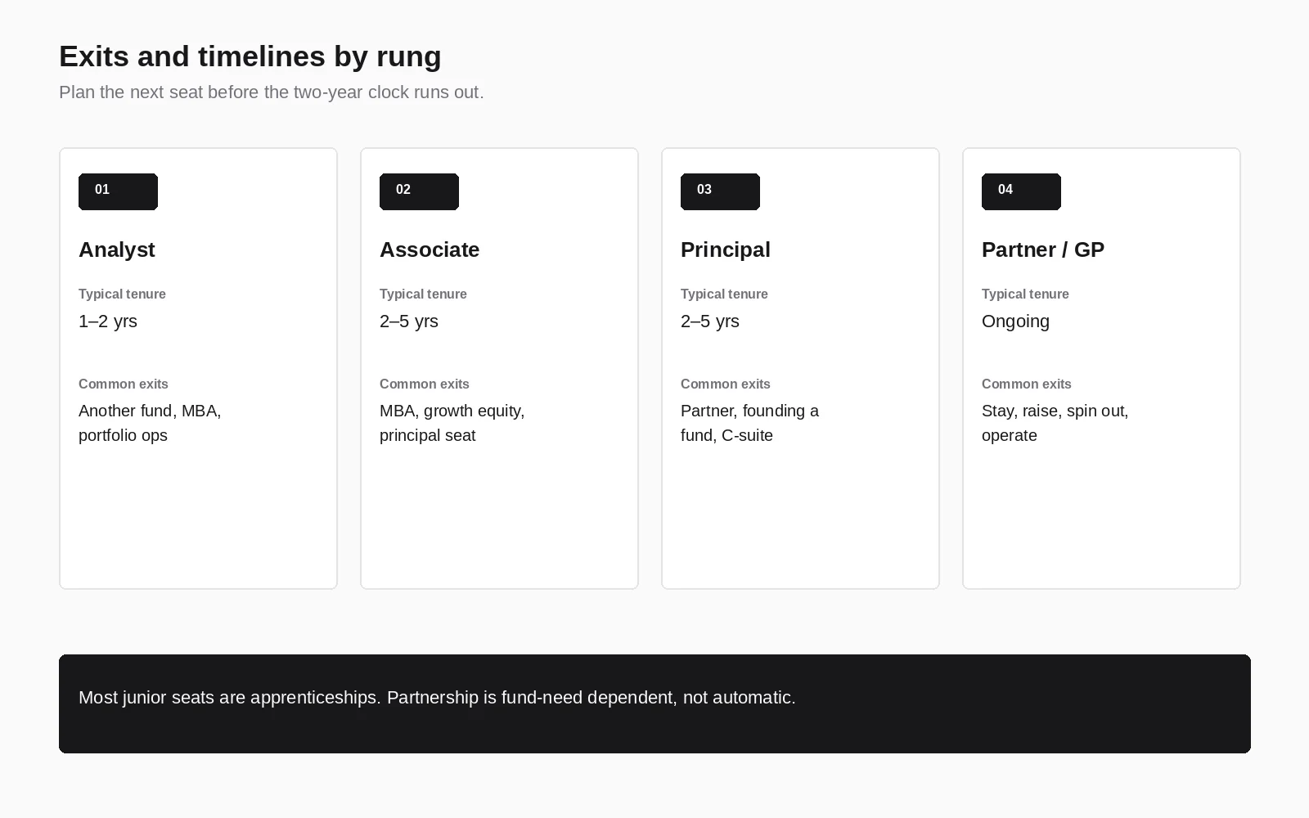
Task: Click the "Associate" card title
Action: (430, 249)
